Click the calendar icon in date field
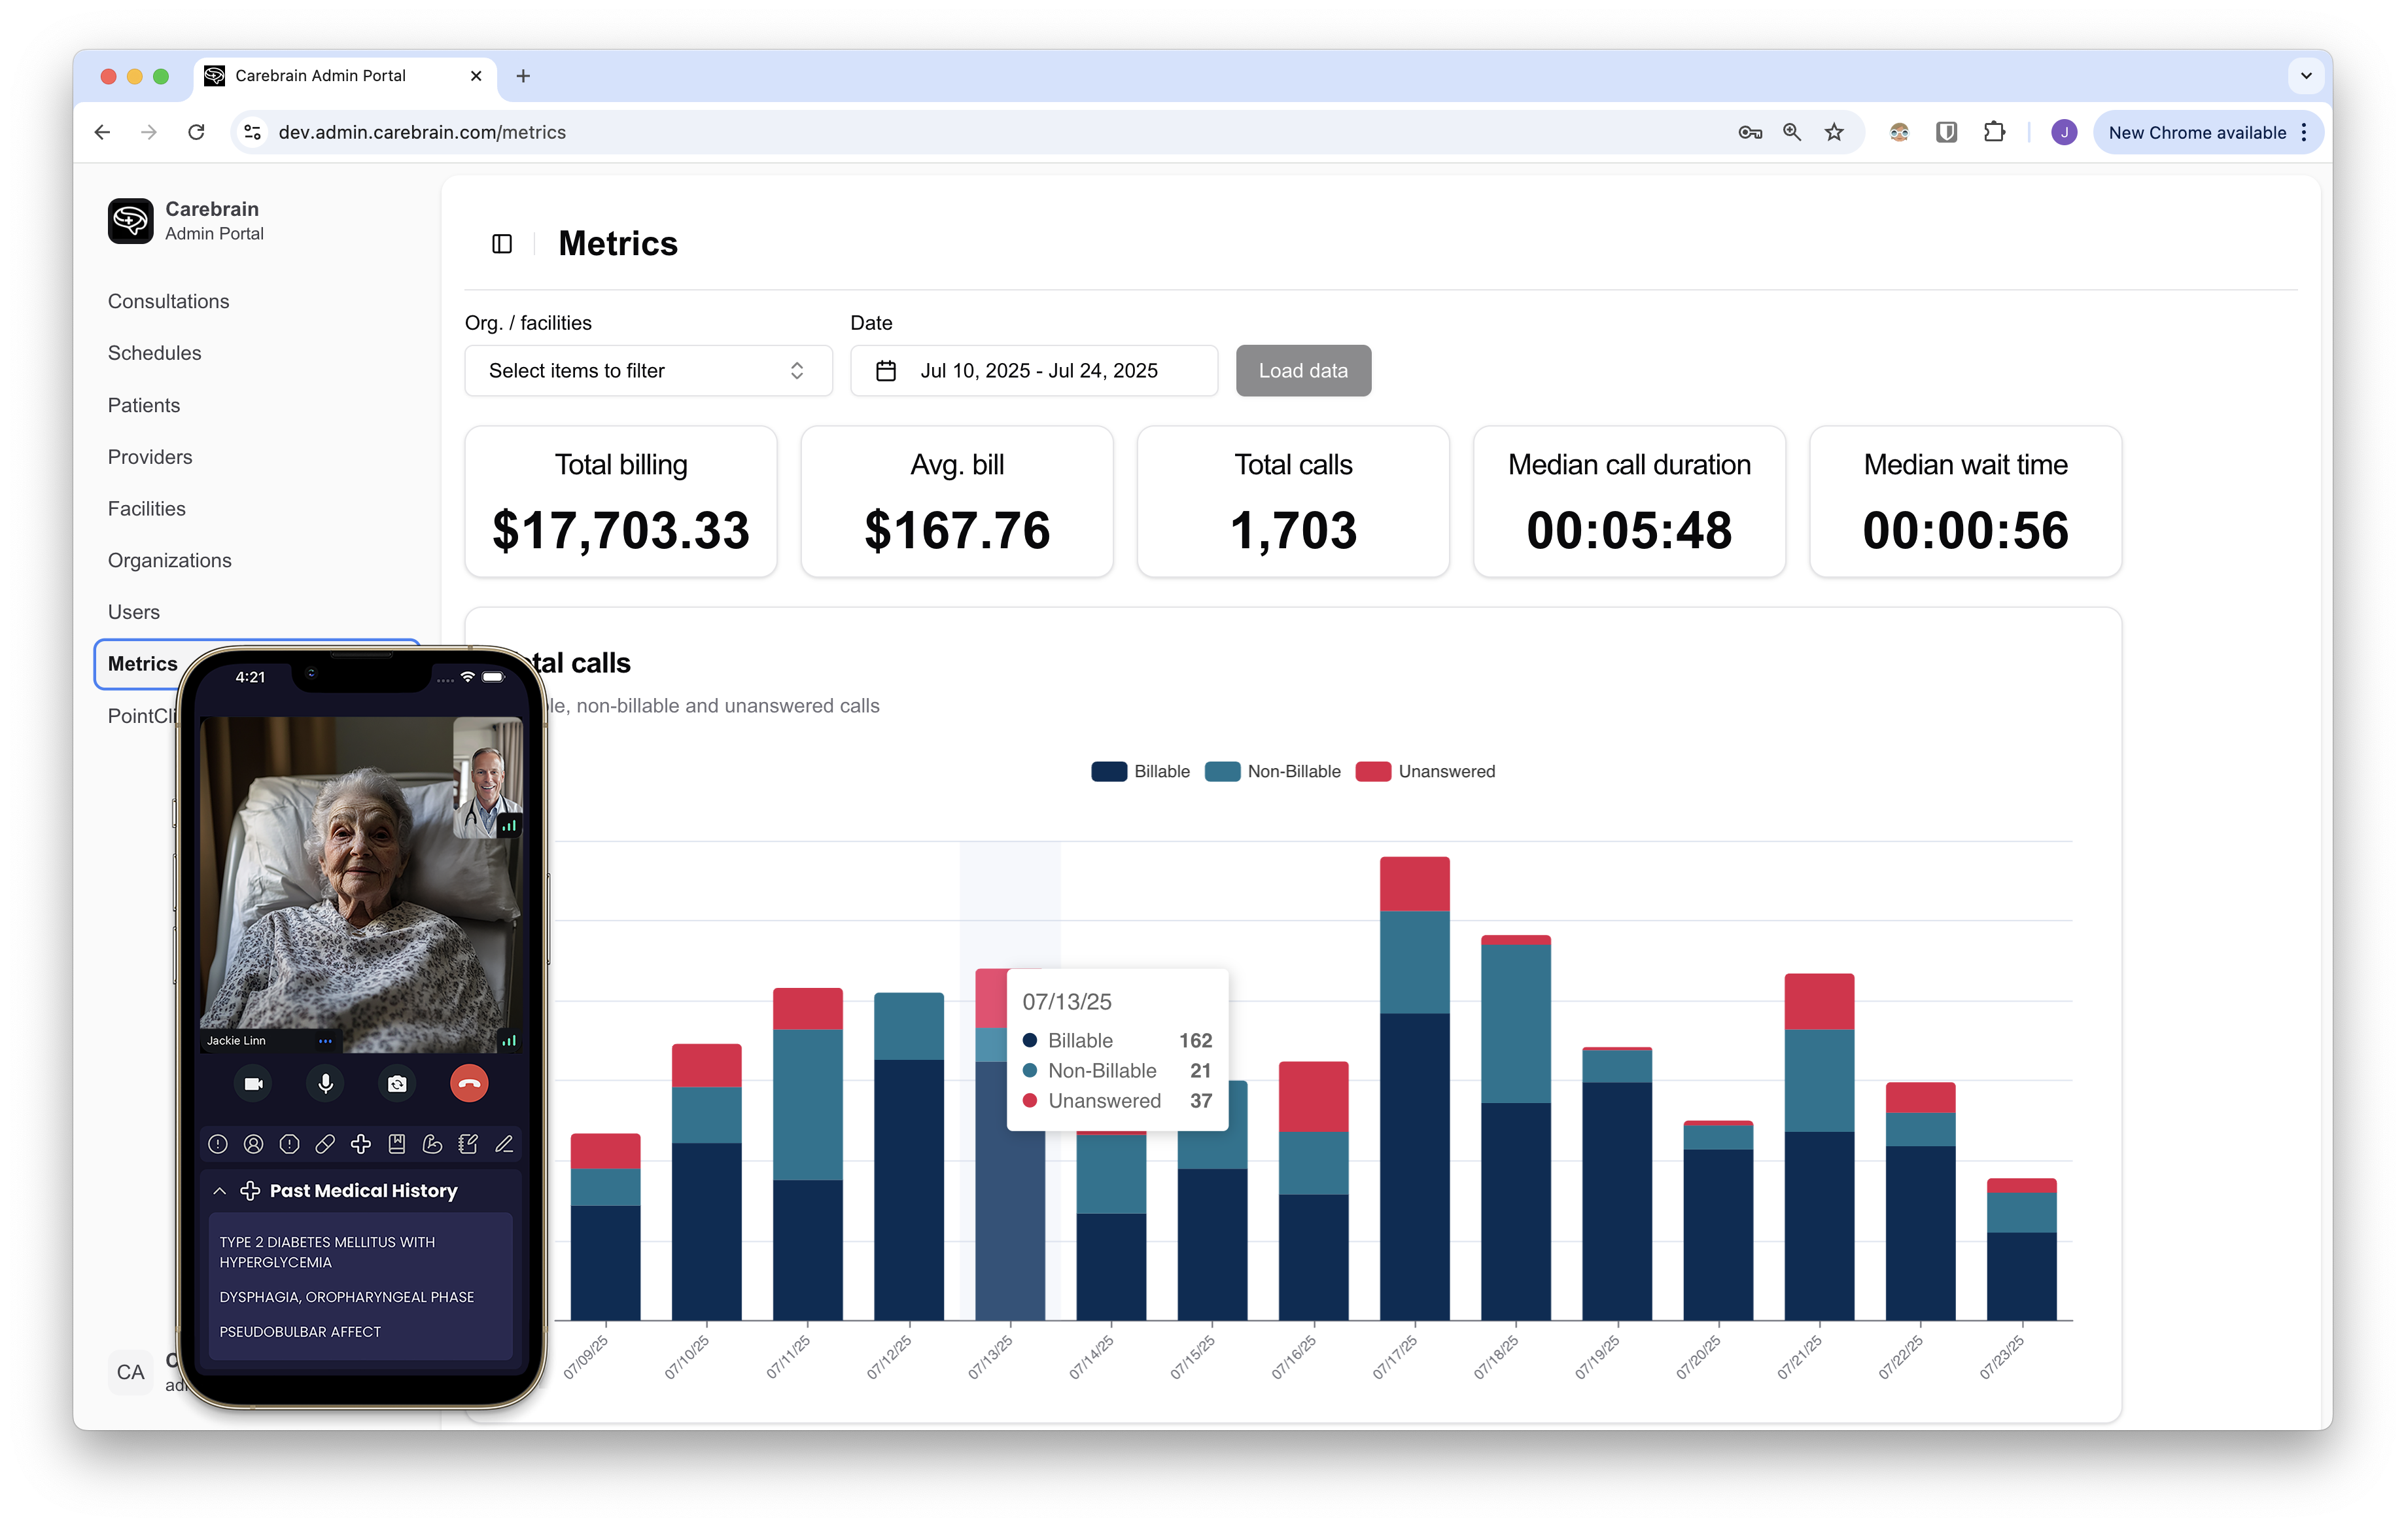This screenshot has width=2406, height=1527. 885,371
